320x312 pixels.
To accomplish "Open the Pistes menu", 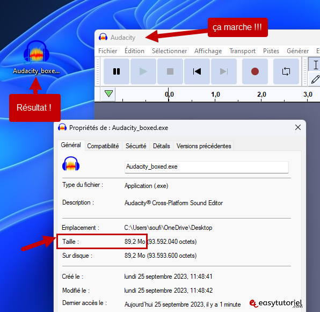I will pyautogui.click(x=271, y=51).
